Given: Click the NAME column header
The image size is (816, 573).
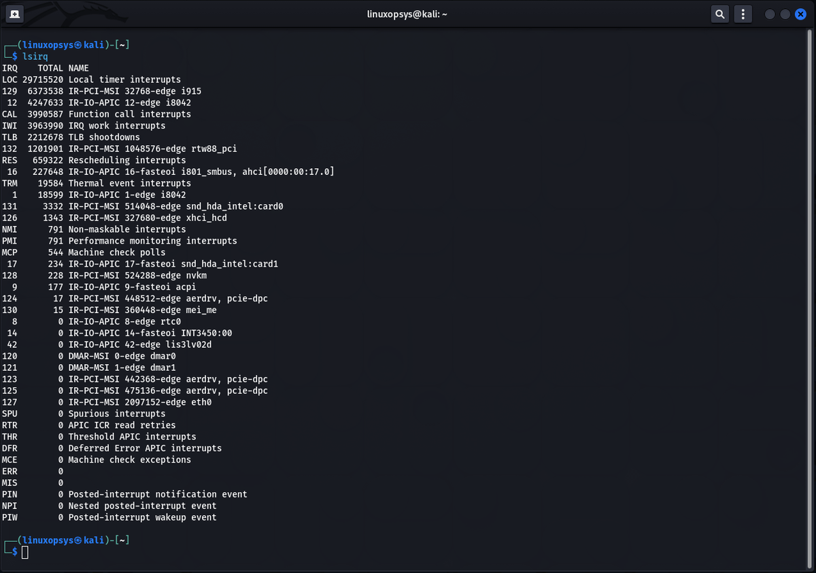Looking at the screenshot, I should click(x=79, y=68).
